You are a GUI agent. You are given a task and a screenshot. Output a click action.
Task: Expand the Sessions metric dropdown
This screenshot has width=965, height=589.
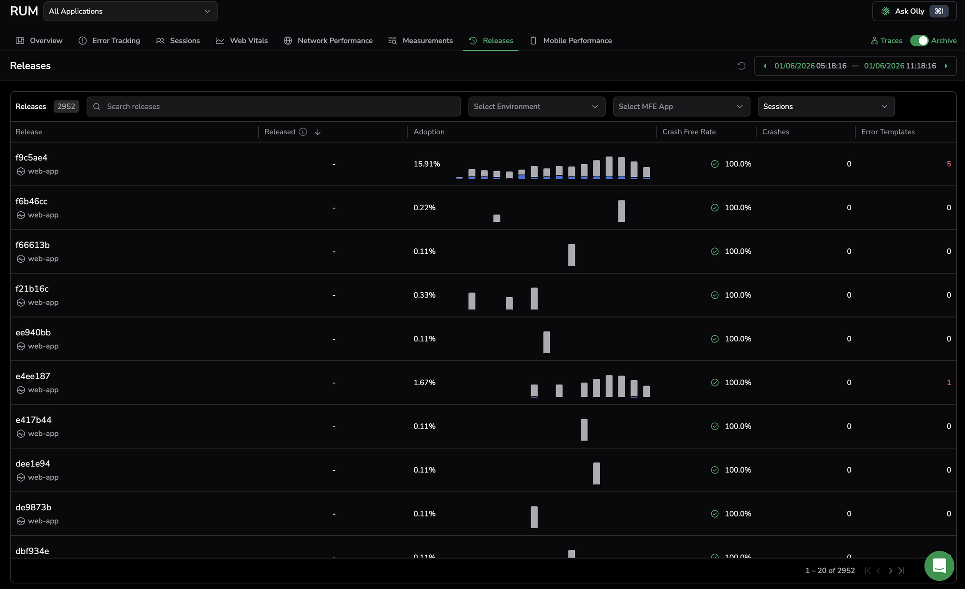[826, 106]
